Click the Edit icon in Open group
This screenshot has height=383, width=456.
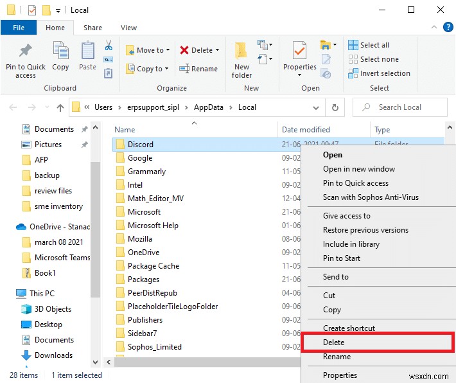pyautogui.click(x=326, y=59)
